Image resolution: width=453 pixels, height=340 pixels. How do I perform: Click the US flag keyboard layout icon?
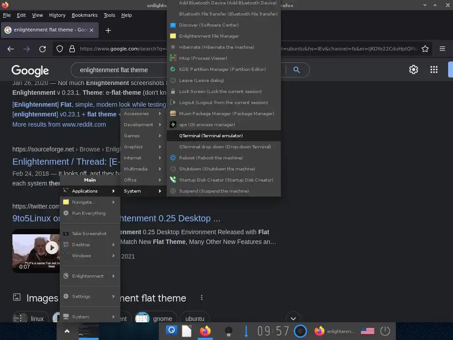[368, 331]
